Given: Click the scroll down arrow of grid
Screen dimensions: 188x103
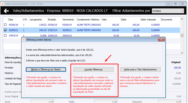Looking at the screenshot, I should point(182,53).
